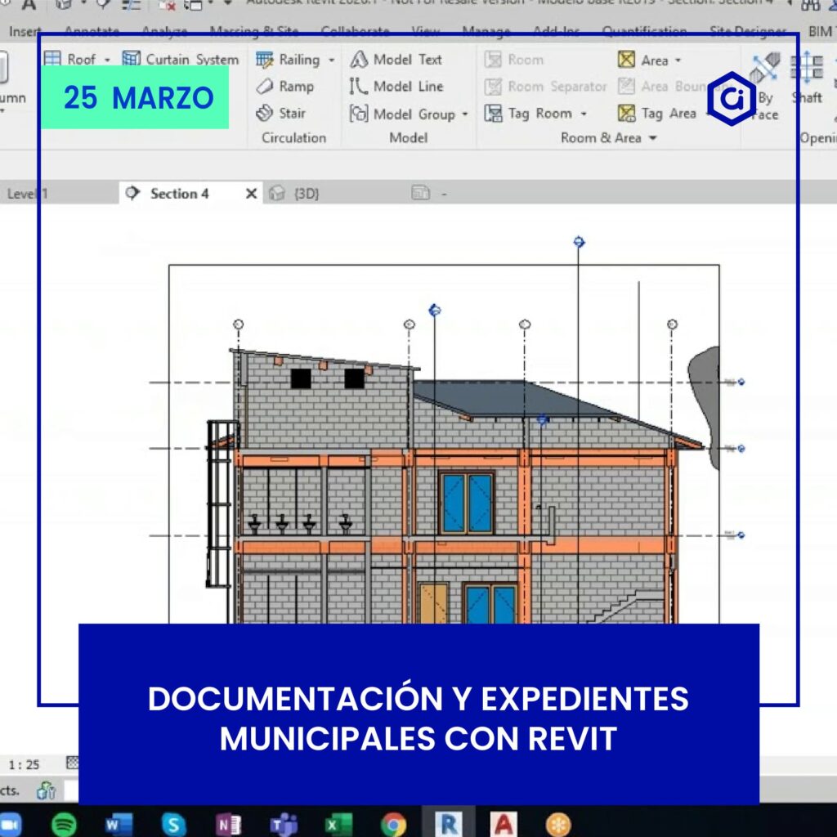Select the Stair tool
This screenshot has width=837, height=837.
pos(281,114)
